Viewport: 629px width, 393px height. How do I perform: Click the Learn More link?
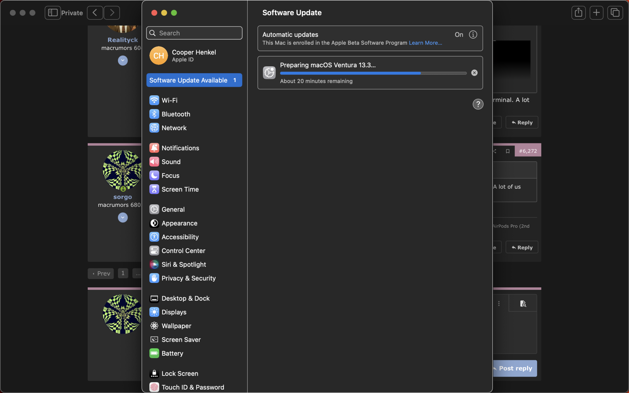pyautogui.click(x=425, y=43)
